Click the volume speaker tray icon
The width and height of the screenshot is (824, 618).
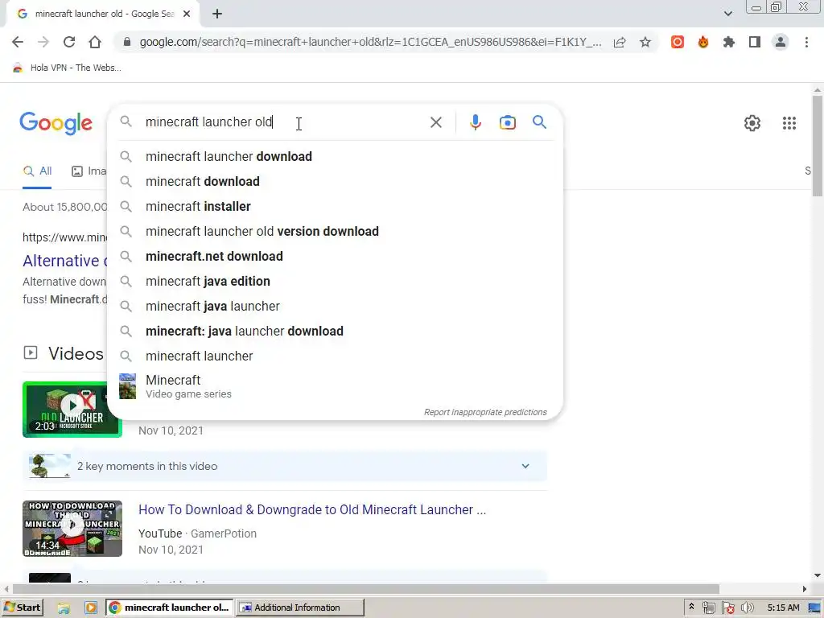point(747,608)
